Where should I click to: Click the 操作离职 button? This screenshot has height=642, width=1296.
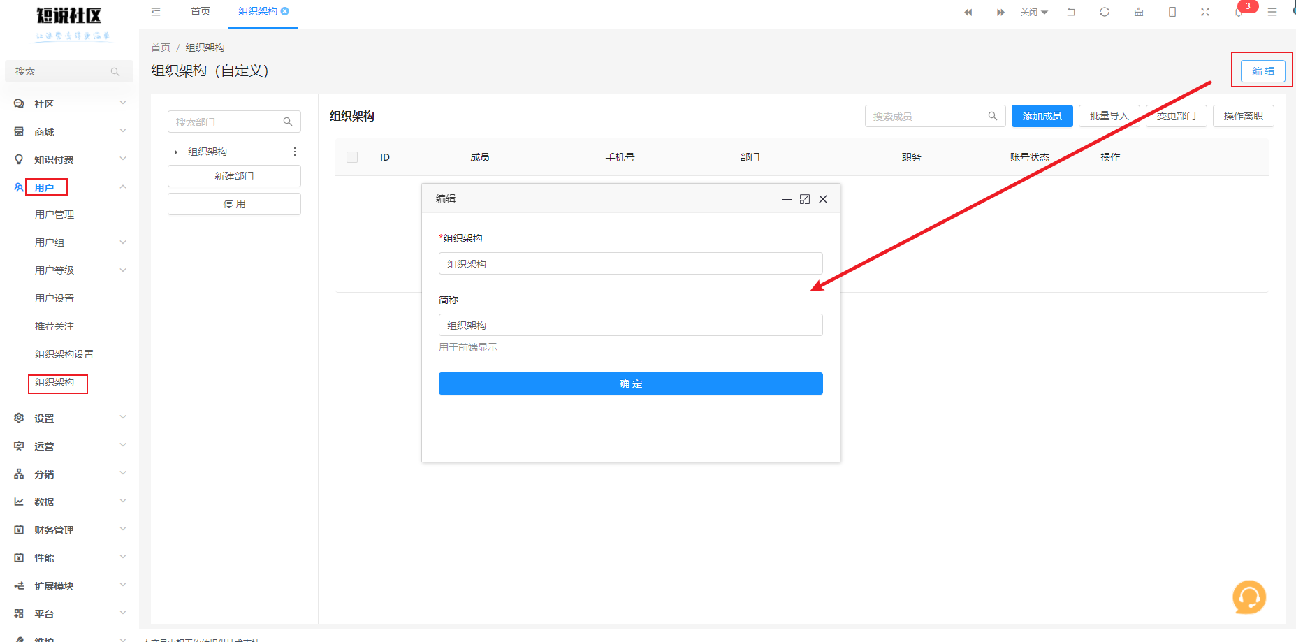point(1244,116)
